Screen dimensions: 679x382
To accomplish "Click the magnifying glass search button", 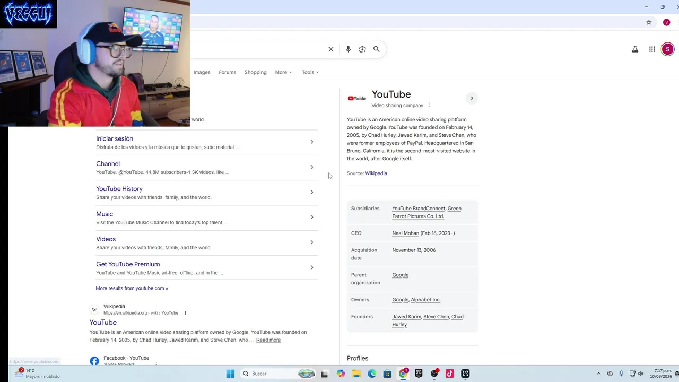I will click(377, 49).
